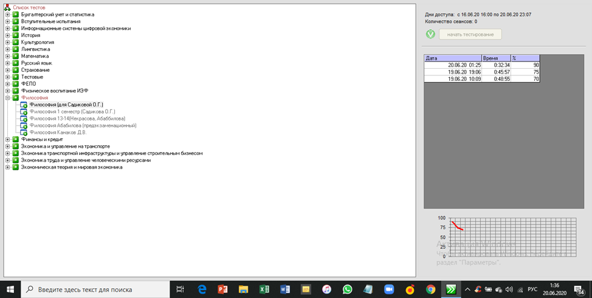Expand Информационные системы цифровой экономики node
The image size is (592, 298).
pos(7,29)
